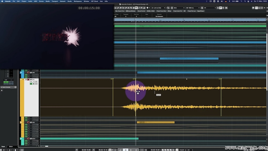Select the Erase tool
This screenshot has width=268, height=151.
pyautogui.click(x=121, y=8)
